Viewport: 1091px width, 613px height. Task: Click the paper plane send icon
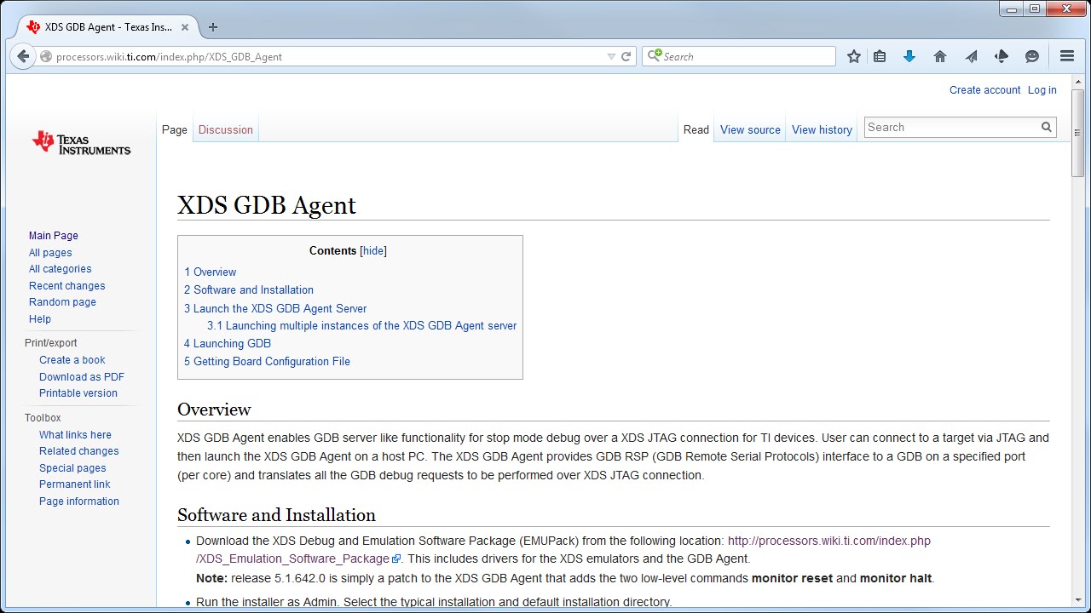click(x=971, y=56)
